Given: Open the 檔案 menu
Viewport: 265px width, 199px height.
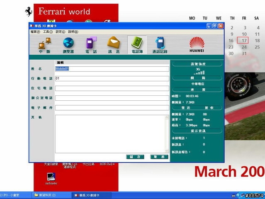Looking at the screenshot, I should click(35, 32).
